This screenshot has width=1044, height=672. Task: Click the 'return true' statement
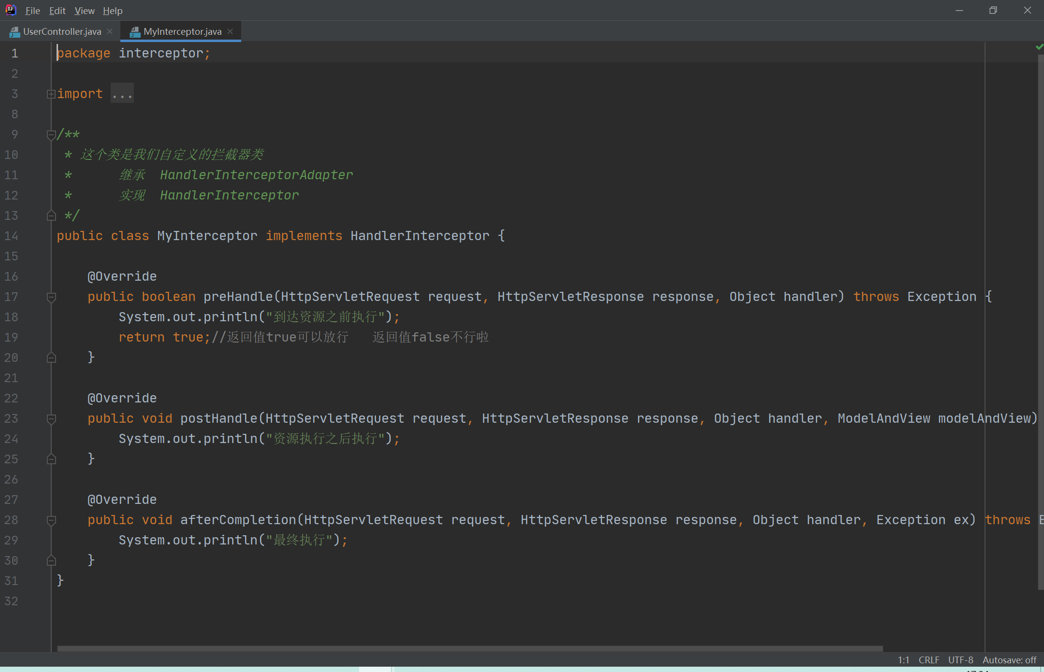165,337
